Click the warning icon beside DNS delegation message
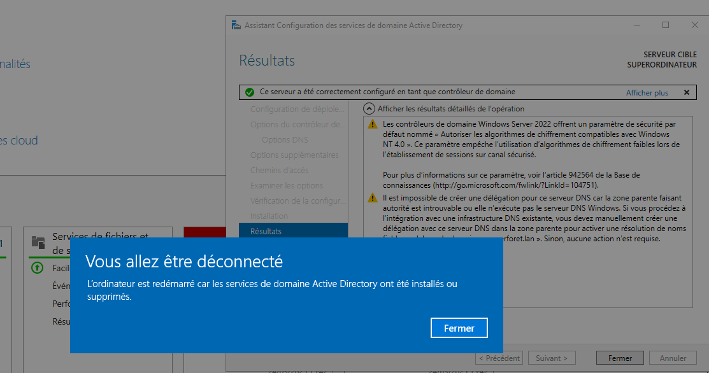The height and width of the screenshot is (373, 709). [372, 198]
